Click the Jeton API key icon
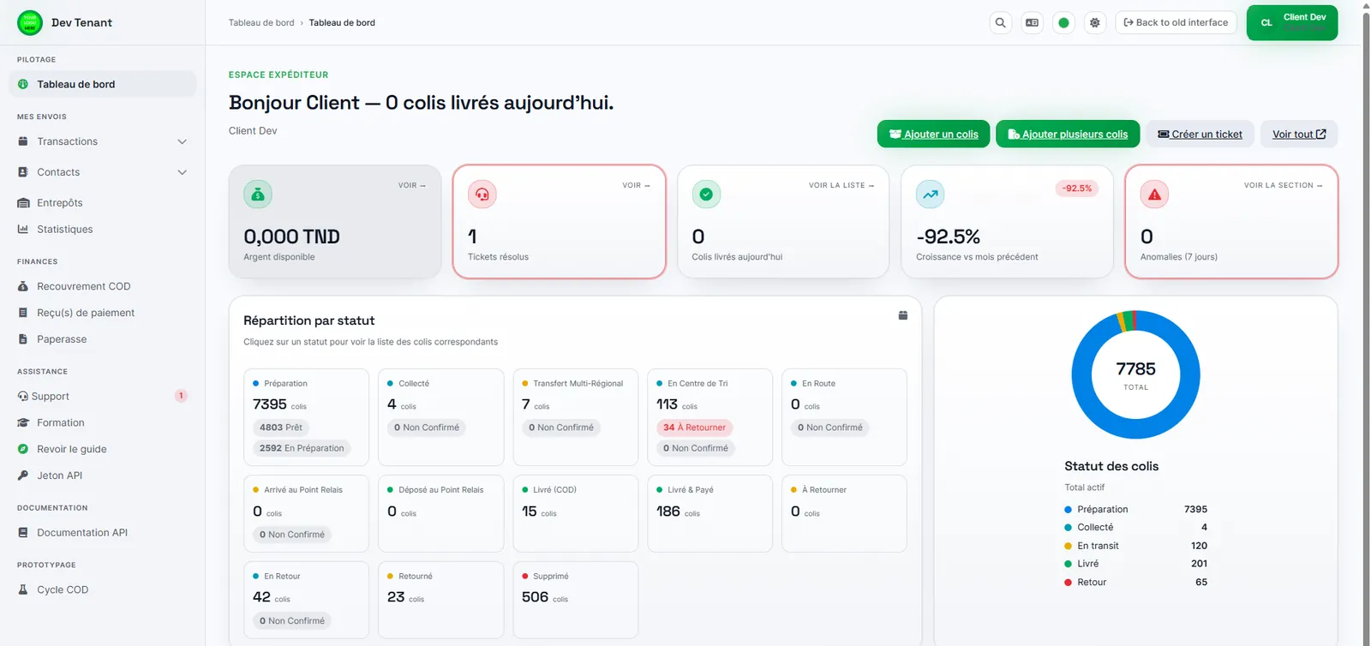 click(23, 476)
